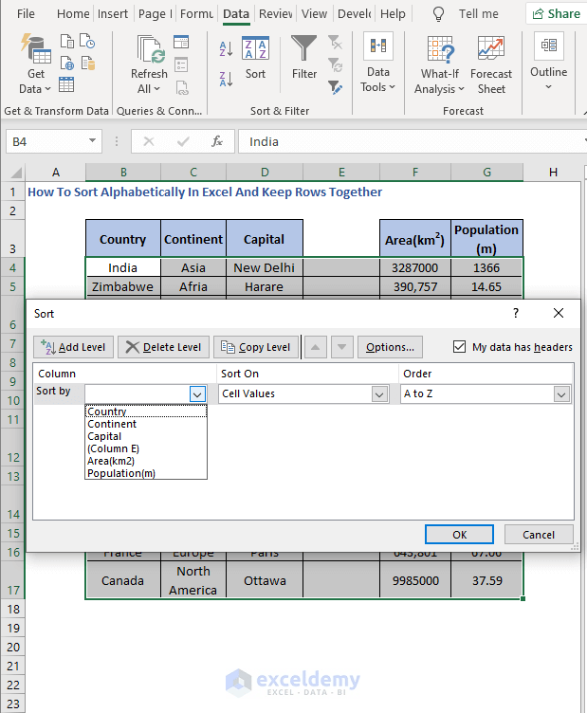Open sort Options button
587x713 pixels.
pos(390,347)
